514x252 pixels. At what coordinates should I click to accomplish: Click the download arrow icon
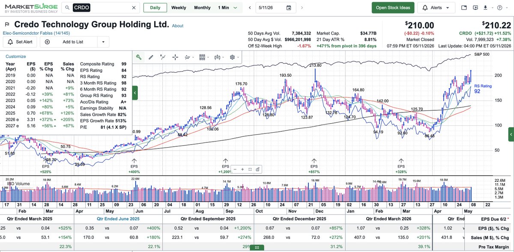[486, 8]
